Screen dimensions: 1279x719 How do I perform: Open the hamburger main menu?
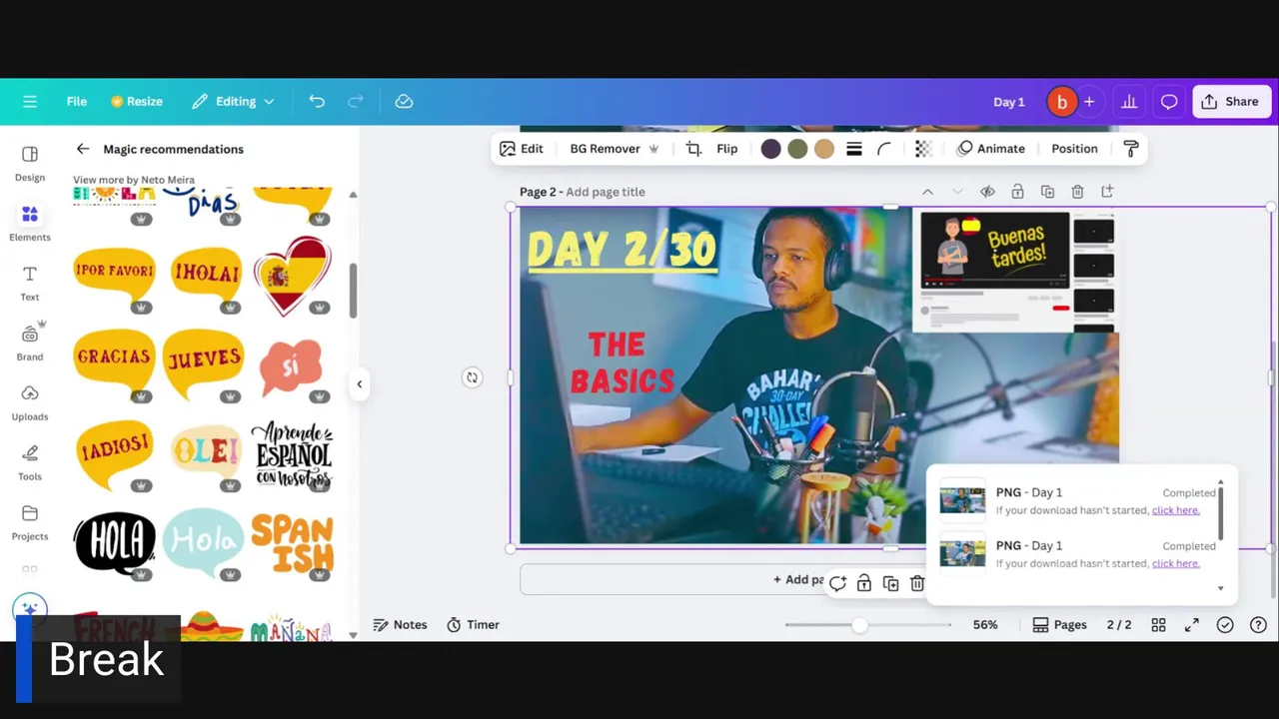30,101
